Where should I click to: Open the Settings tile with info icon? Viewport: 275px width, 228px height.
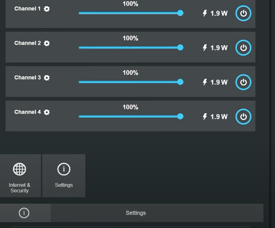pyautogui.click(x=64, y=176)
